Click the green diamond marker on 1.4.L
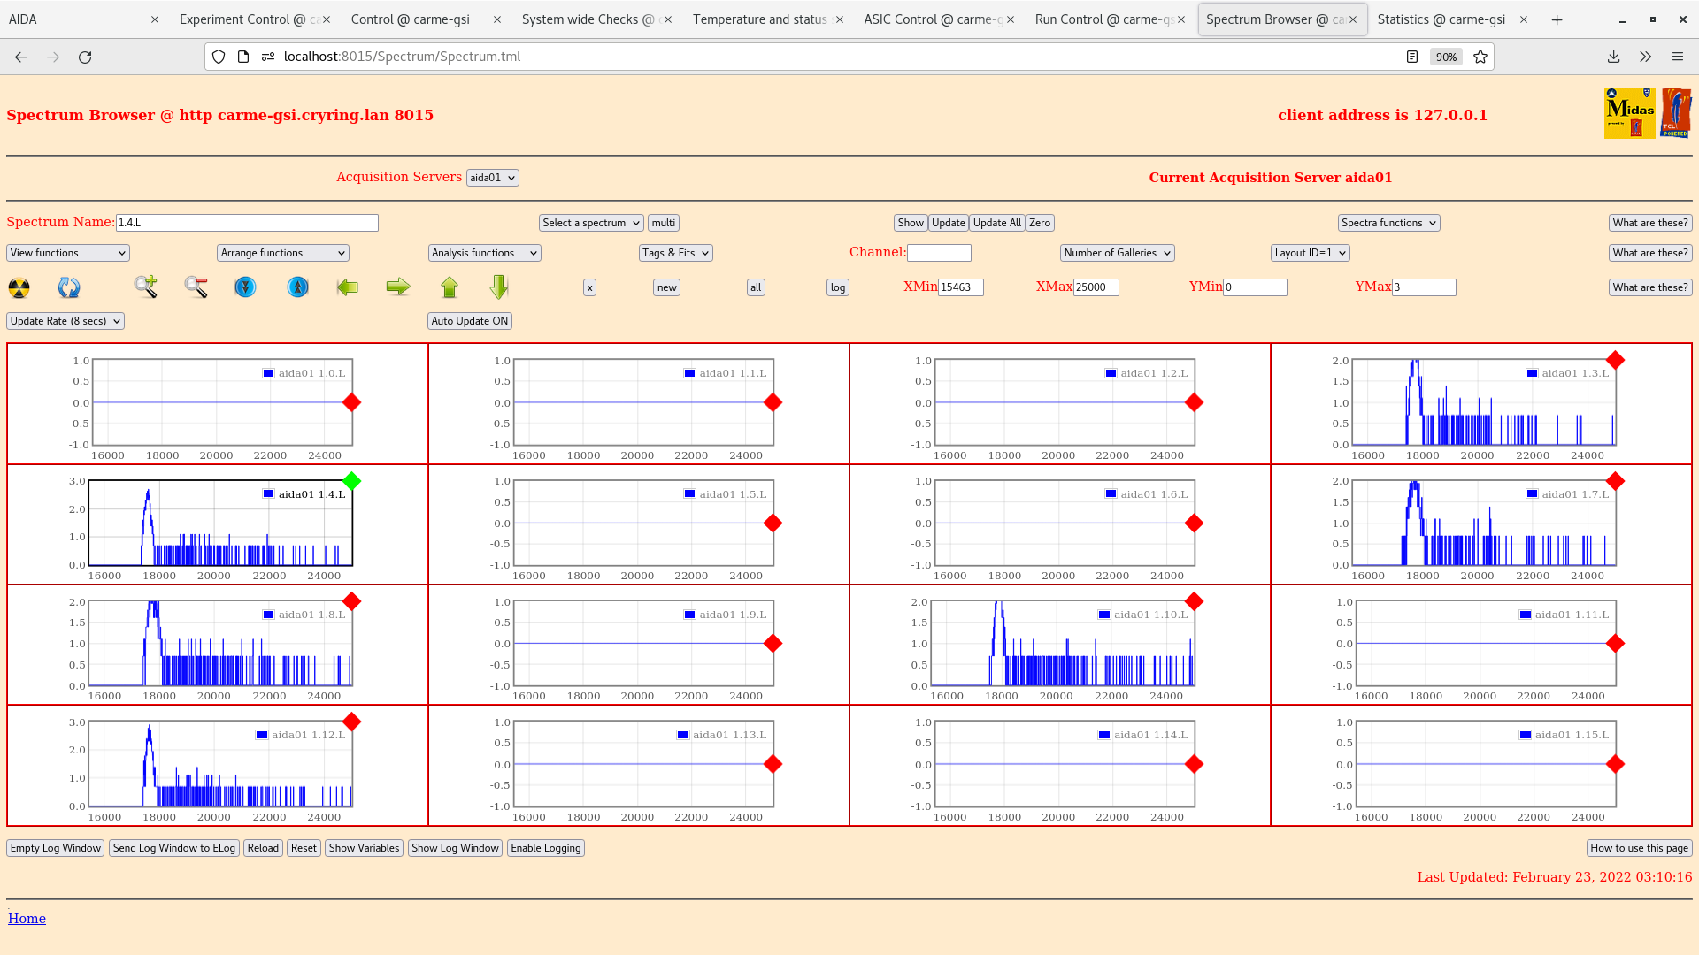The height and width of the screenshot is (955, 1699). coord(352,481)
